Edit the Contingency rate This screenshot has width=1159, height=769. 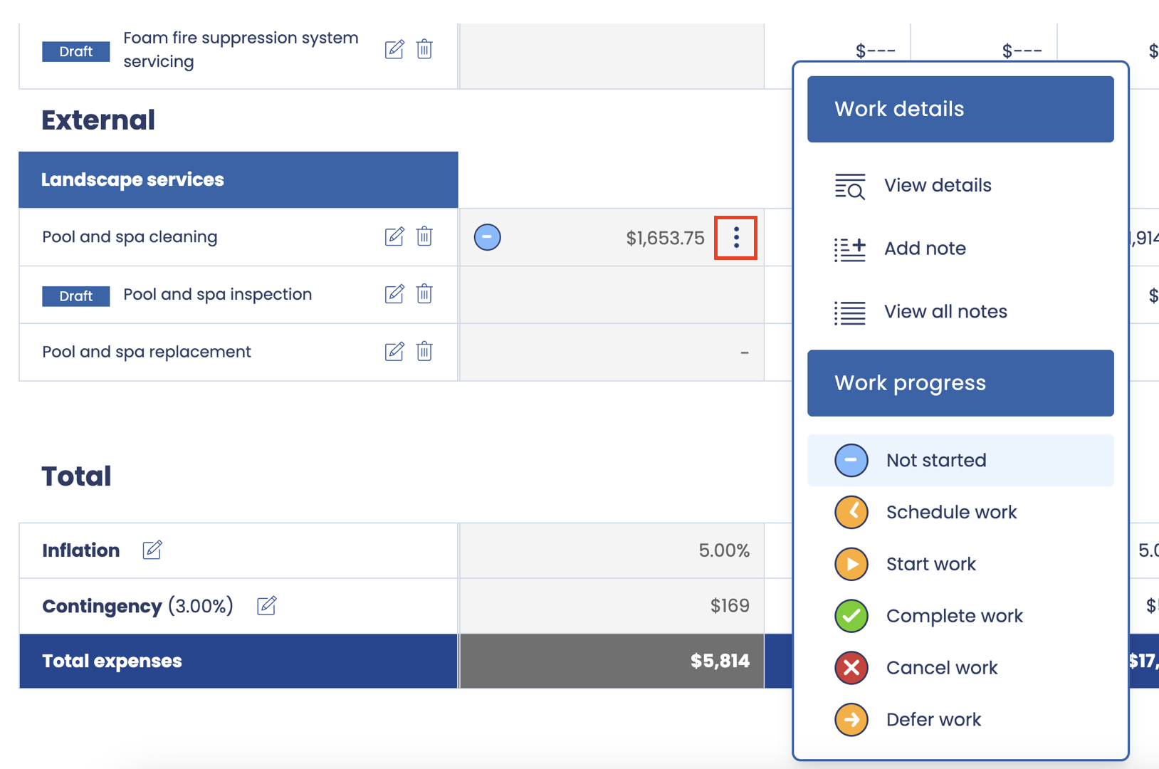click(267, 606)
